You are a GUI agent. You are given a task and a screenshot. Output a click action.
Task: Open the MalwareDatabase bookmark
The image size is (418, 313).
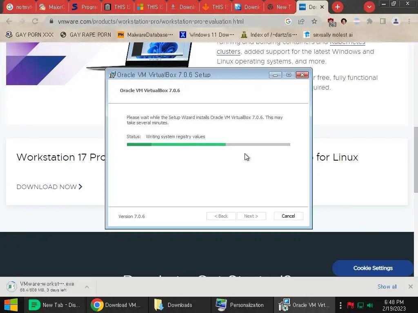pyautogui.click(x=145, y=35)
